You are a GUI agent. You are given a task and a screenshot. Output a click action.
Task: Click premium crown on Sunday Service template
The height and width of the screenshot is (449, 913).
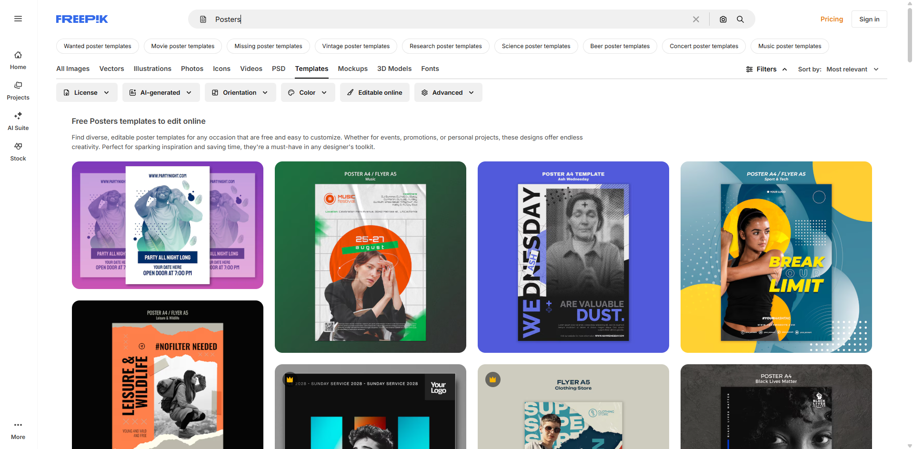[x=290, y=379]
